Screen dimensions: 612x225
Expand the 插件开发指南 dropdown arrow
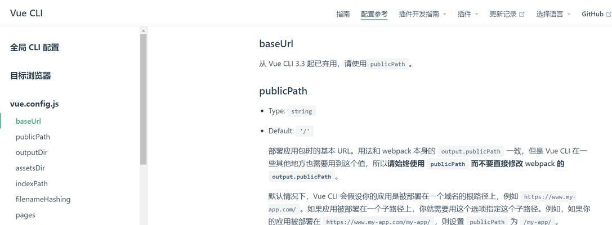click(x=444, y=15)
